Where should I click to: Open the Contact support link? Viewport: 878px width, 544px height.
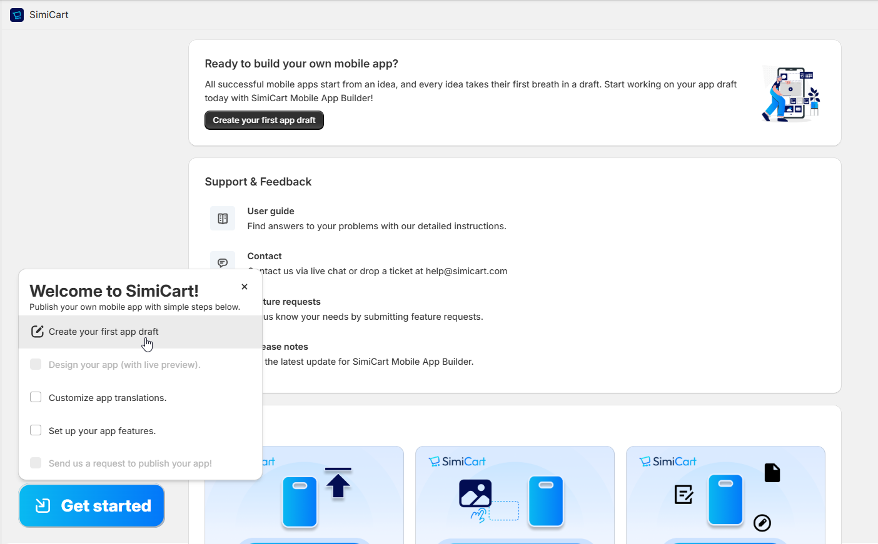click(265, 256)
